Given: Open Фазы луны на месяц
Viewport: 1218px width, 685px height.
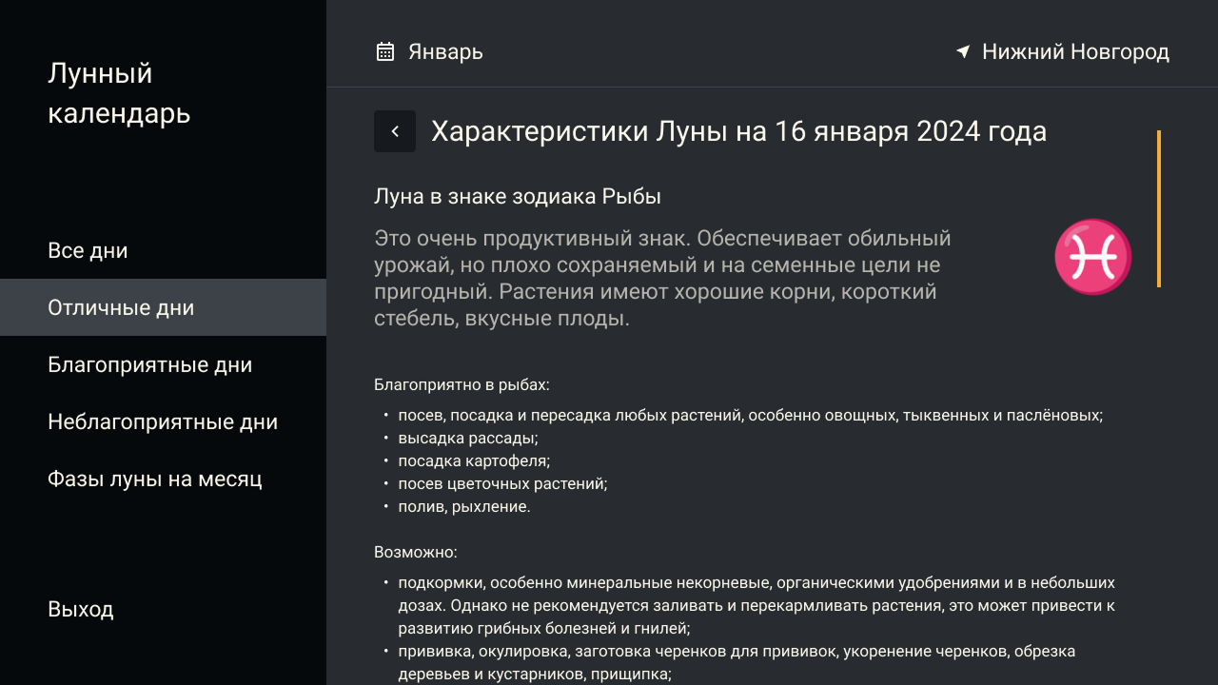Looking at the screenshot, I should click(x=154, y=479).
